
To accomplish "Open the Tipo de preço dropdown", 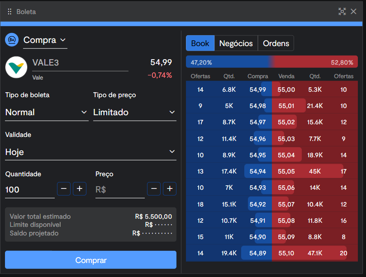I will [x=134, y=112].
